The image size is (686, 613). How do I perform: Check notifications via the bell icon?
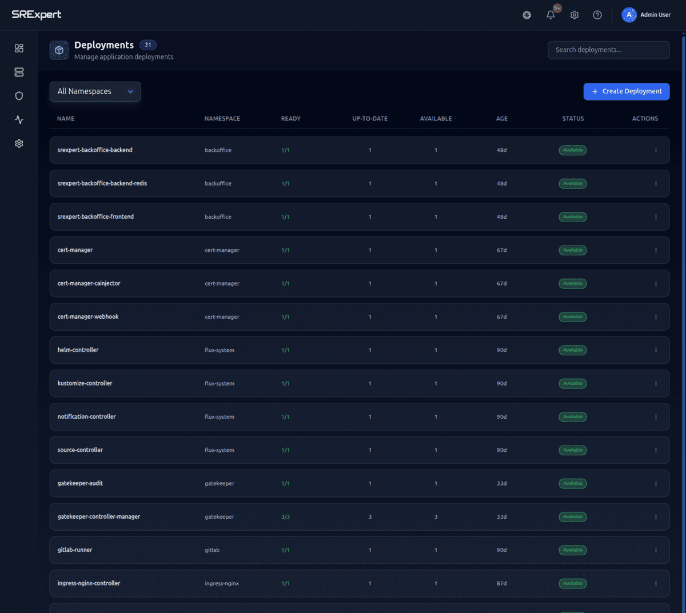point(550,15)
